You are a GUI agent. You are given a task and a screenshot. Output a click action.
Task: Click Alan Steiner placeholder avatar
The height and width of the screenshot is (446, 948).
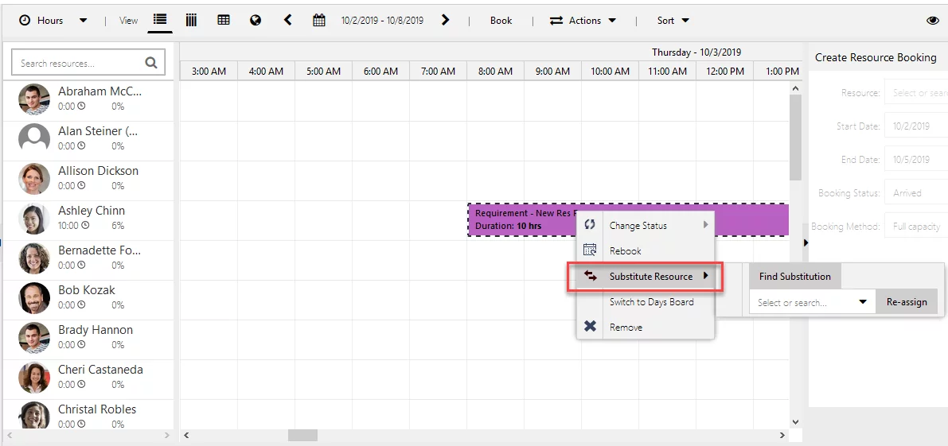pyautogui.click(x=34, y=139)
